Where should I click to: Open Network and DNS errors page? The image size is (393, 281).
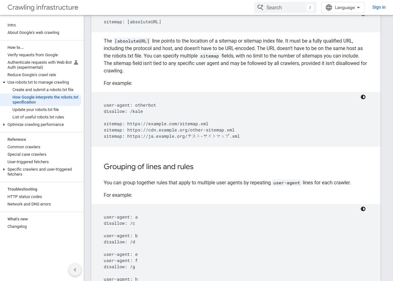coord(29,204)
